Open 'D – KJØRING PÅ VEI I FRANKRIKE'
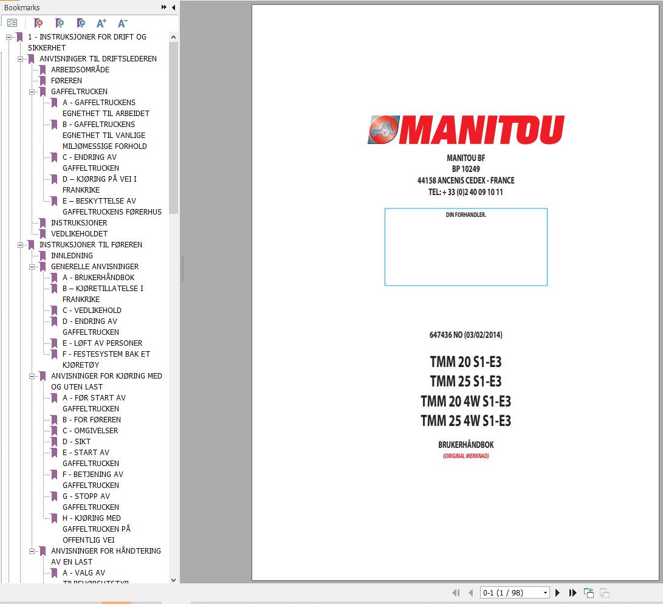 click(x=100, y=185)
